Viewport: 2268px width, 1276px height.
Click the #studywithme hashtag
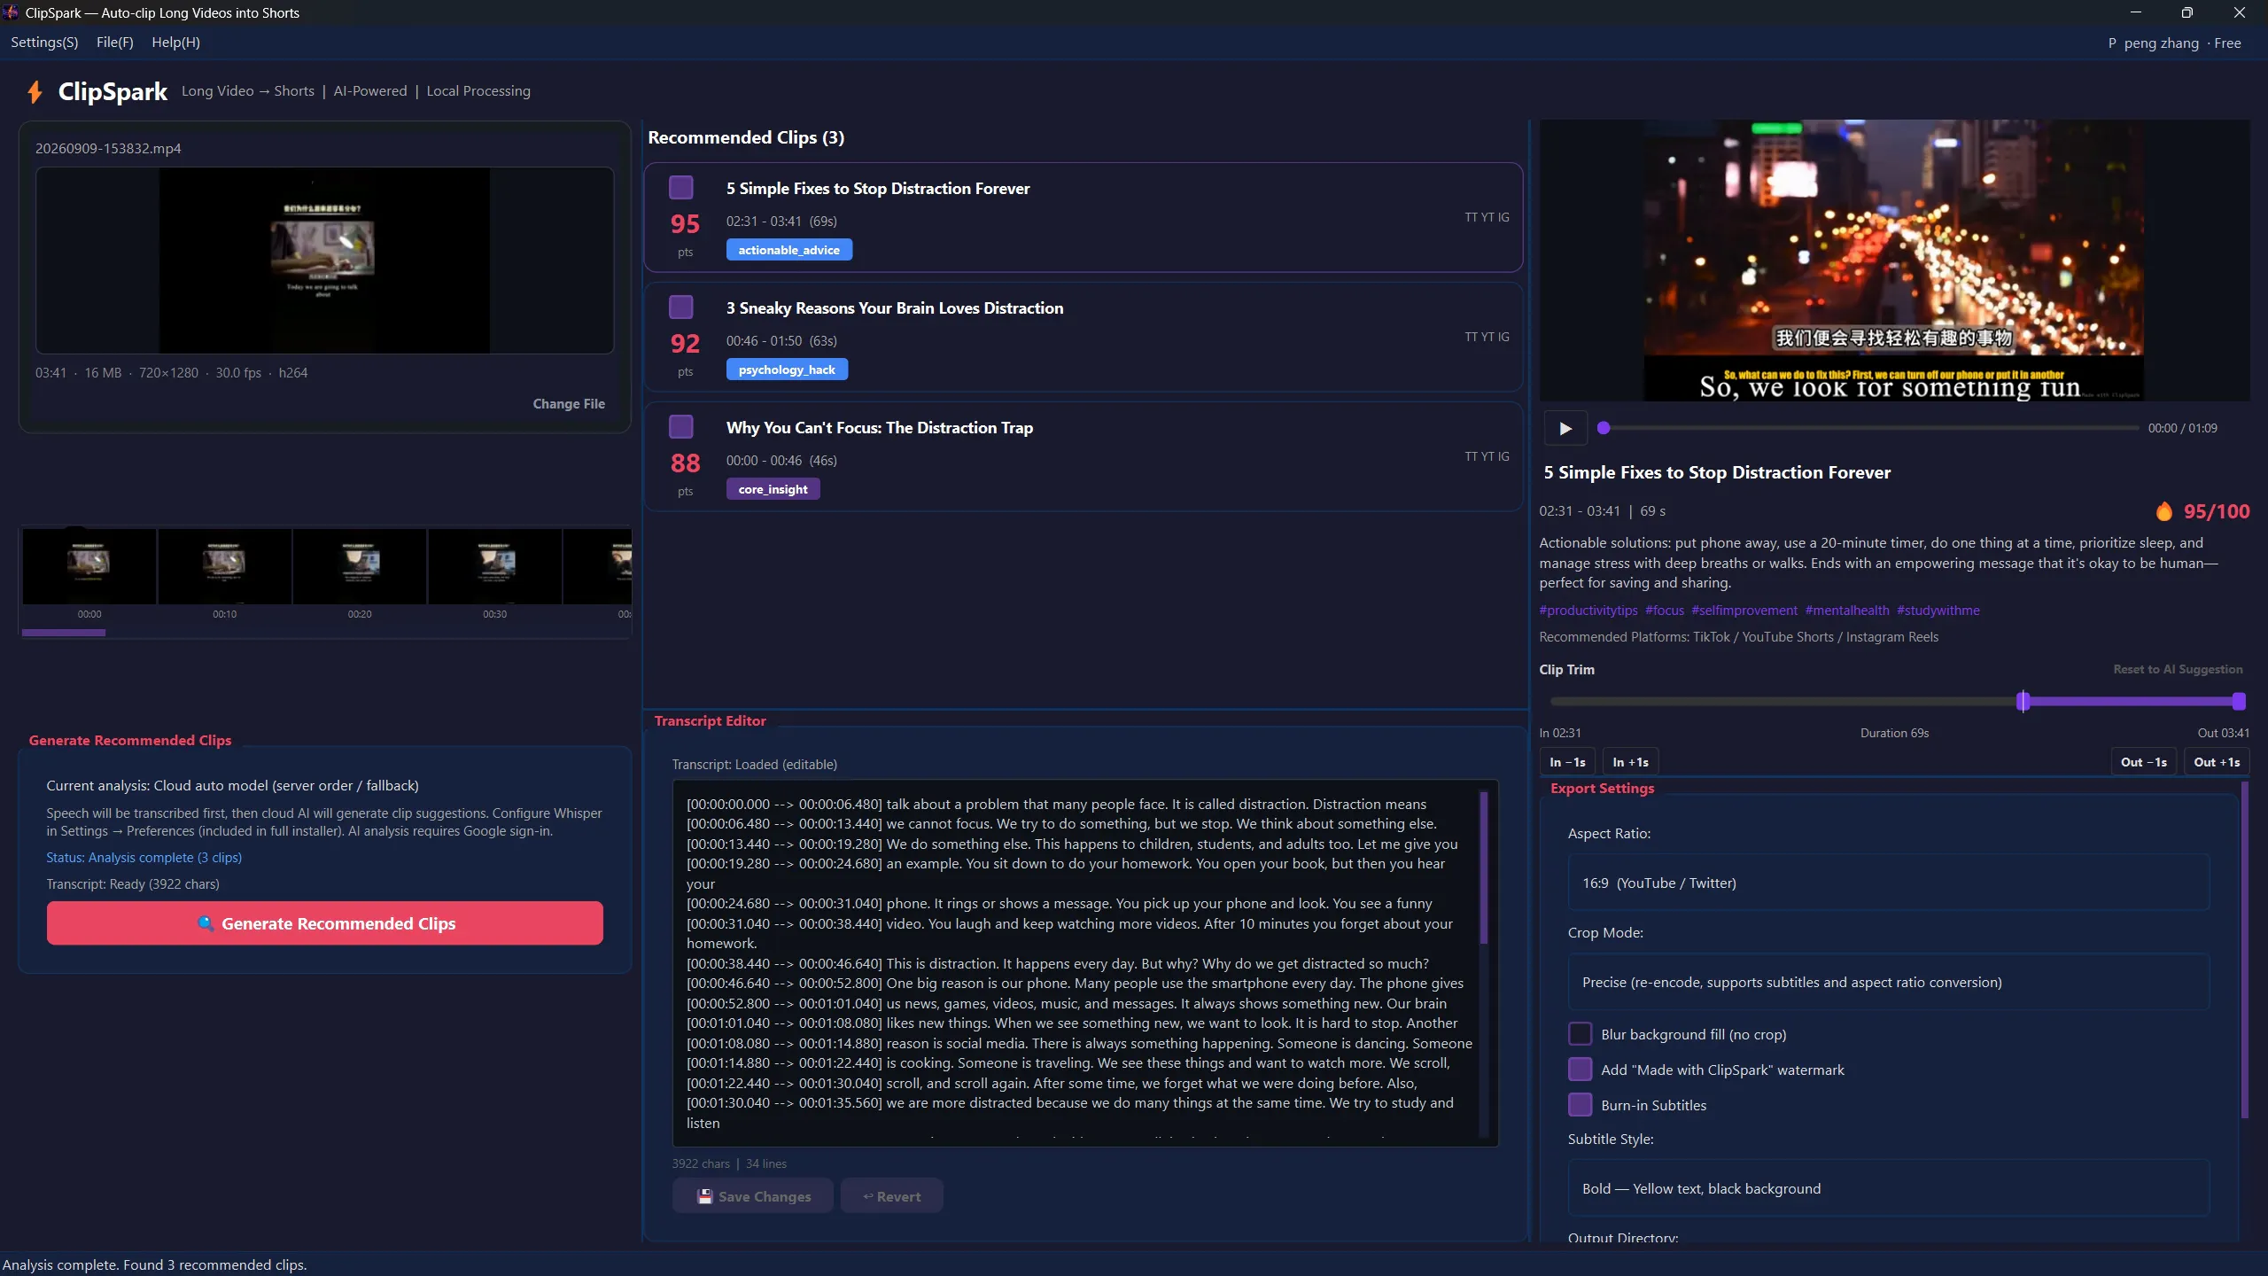[x=1938, y=611]
